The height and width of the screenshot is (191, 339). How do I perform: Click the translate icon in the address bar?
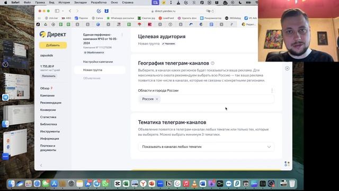(x=208, y=11)
